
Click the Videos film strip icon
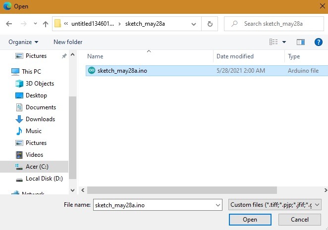[x=19, y=155]
